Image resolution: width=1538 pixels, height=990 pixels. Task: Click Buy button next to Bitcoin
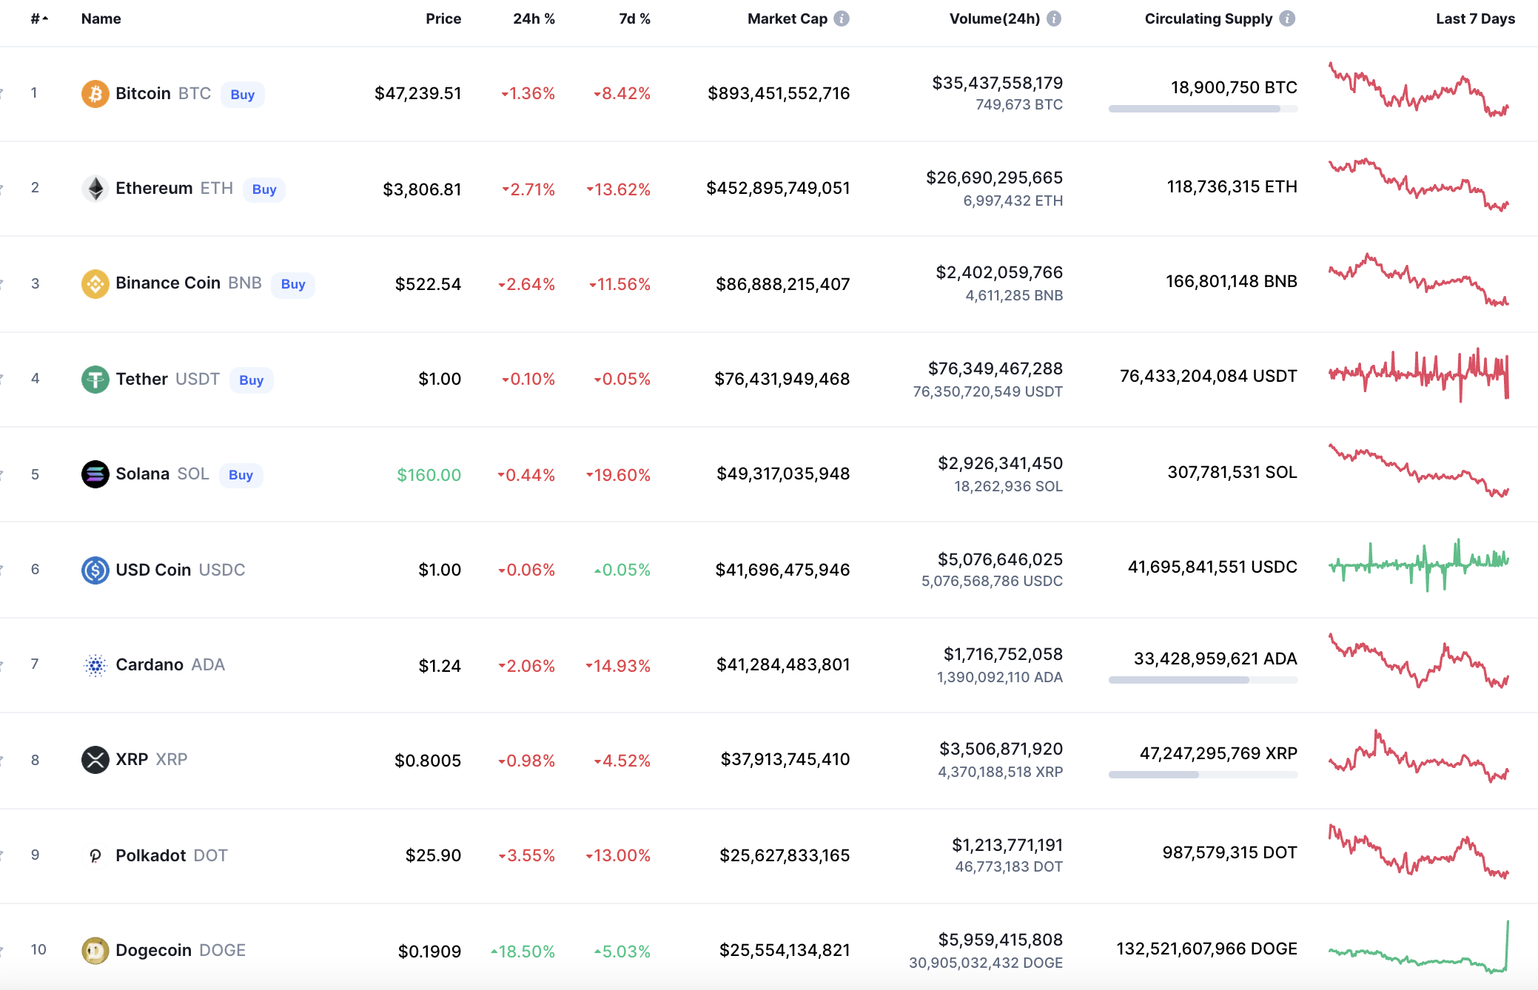point(243,94)
